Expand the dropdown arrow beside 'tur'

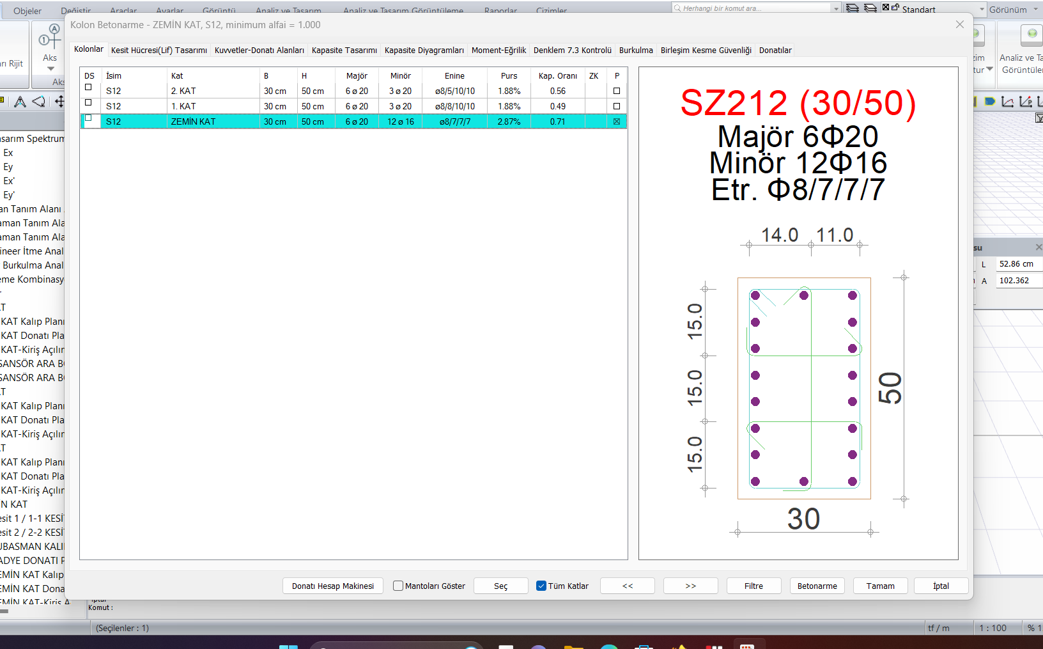point(989,69)
